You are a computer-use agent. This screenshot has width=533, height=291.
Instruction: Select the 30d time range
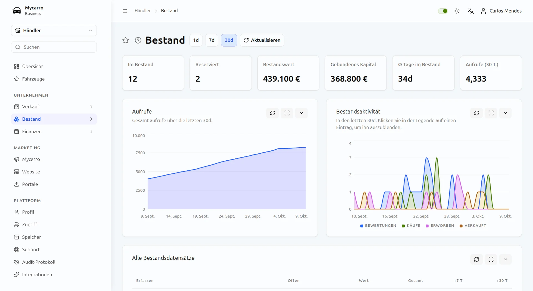(x=229, y=40)
